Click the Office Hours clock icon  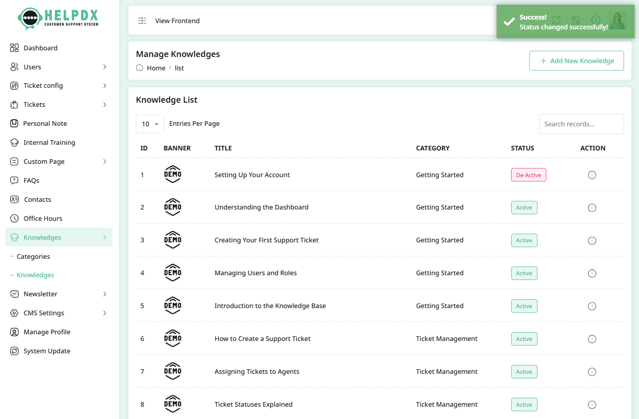(14, 218)
